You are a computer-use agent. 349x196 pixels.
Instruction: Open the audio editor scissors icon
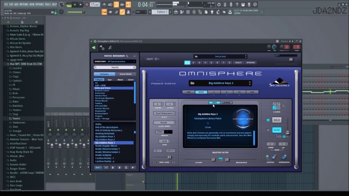[x=225, y=5]
